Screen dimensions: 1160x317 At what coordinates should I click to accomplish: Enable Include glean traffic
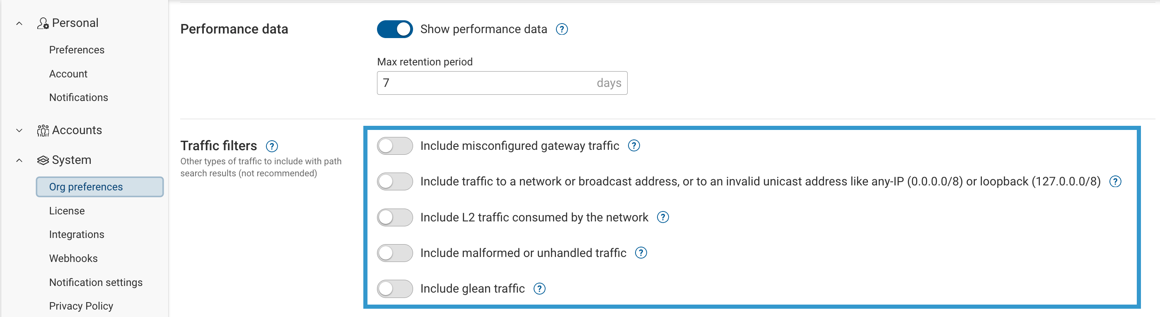(394, 289)
